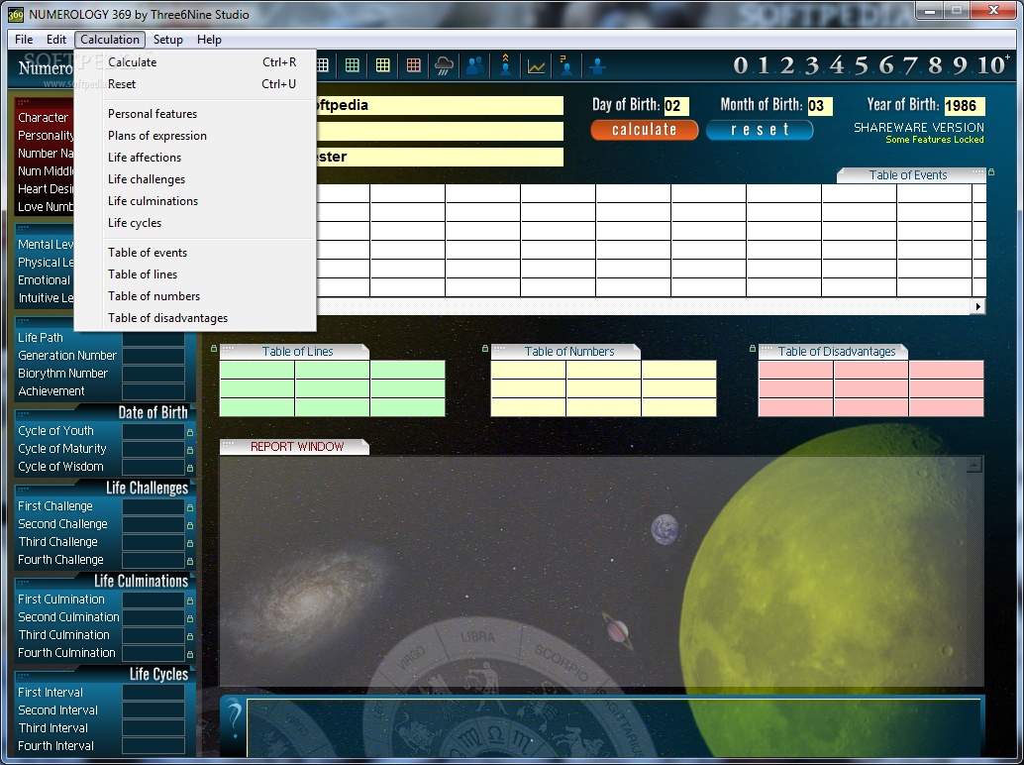Open the Setup menu
Viewport: 1024px width, 765px height.
[x=167, y=40]
